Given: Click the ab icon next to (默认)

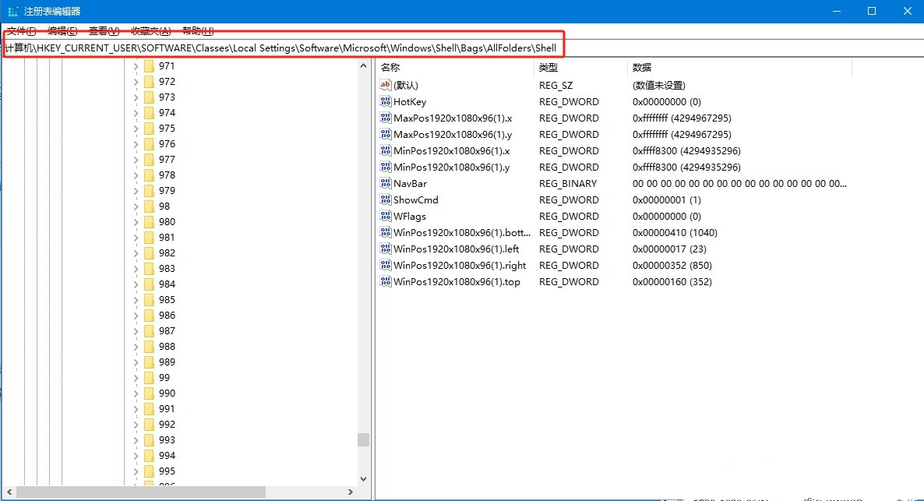Looking at the screenshot, I should point(386,85).
